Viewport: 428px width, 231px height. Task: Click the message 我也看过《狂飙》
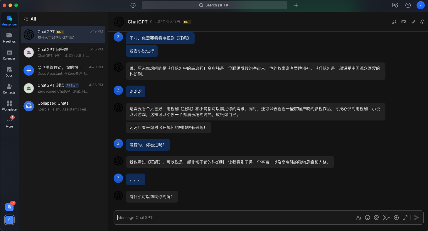[230, 162]
